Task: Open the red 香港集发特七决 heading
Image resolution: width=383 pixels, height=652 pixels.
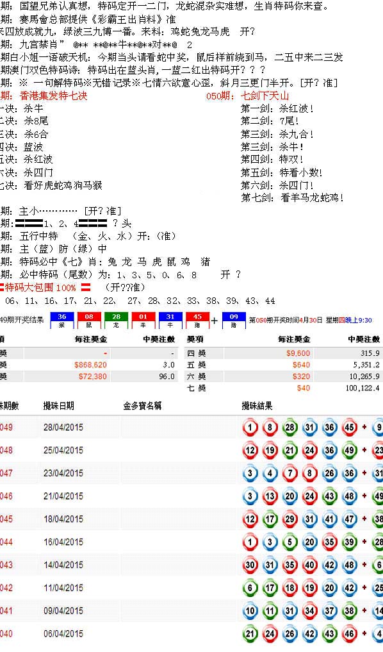Action: pos(53,96)
